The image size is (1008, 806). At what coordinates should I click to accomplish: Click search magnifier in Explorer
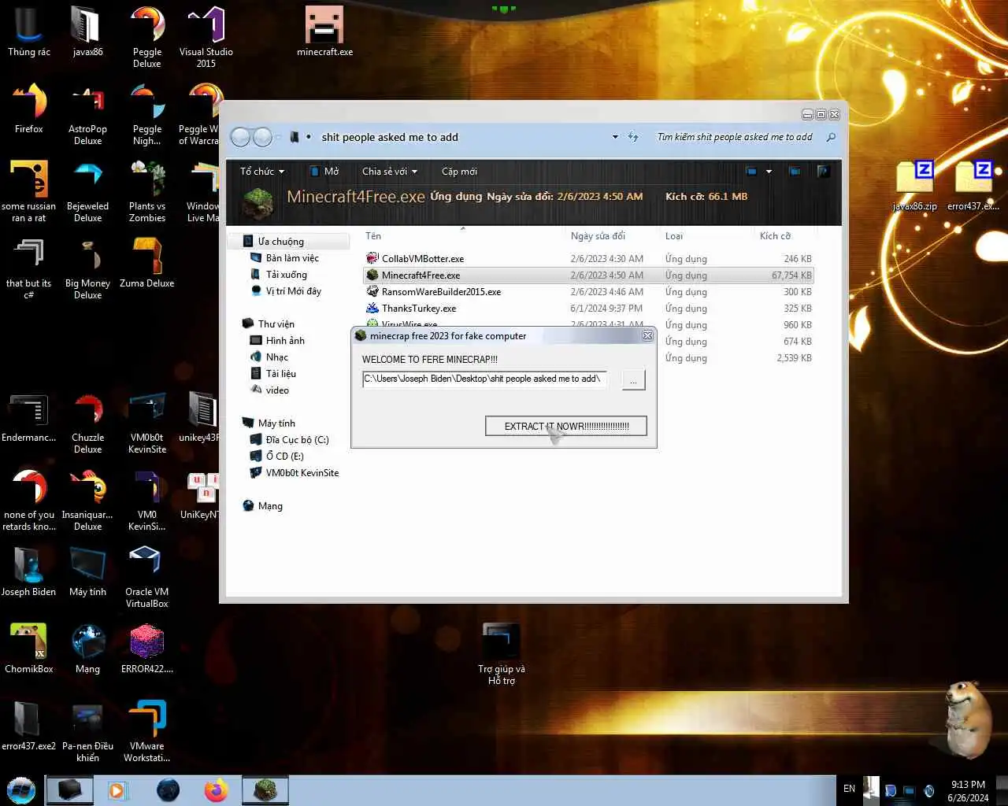831,137
